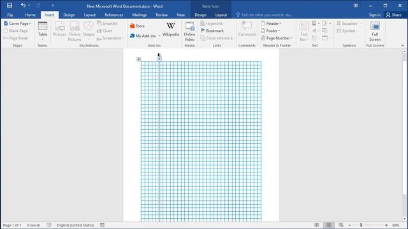
Task: Switch to Web Layout view
Action: pyautogui.click(x=341, y=225)
